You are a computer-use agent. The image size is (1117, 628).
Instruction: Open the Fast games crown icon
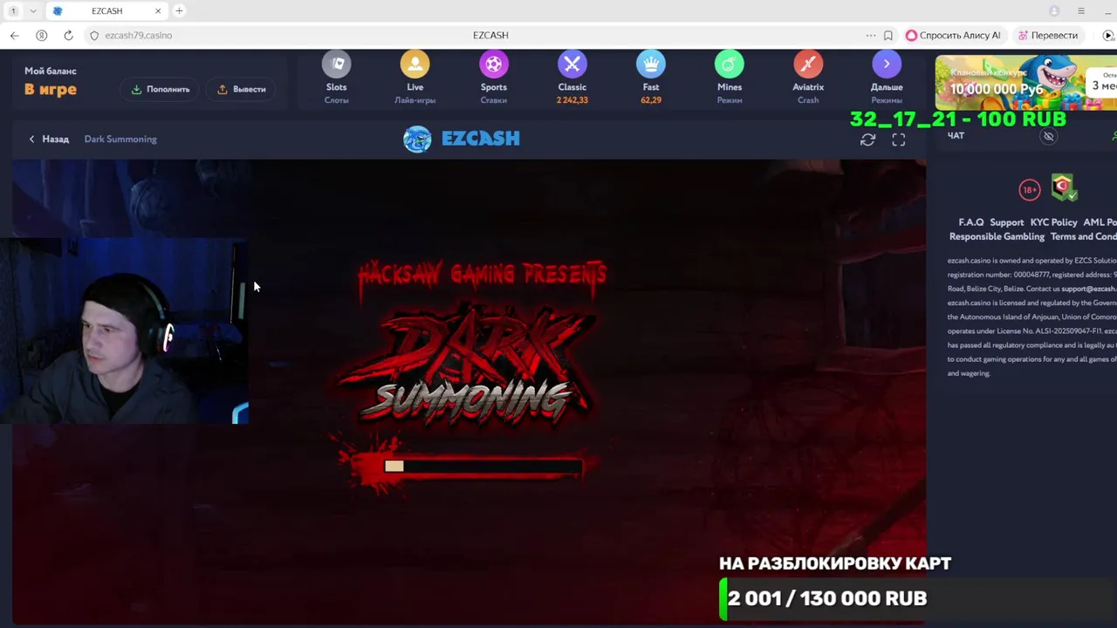(650, 65)
